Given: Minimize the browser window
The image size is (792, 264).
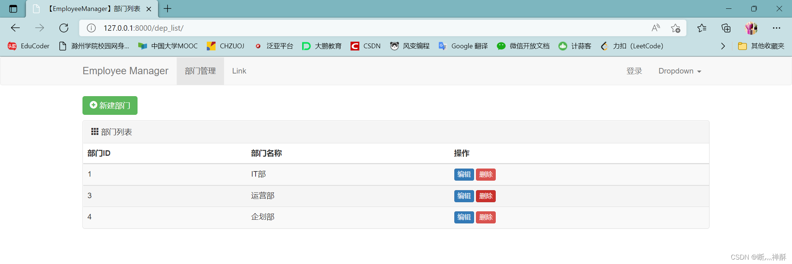Looking at the screenshot, I should (x=729, y=9).
